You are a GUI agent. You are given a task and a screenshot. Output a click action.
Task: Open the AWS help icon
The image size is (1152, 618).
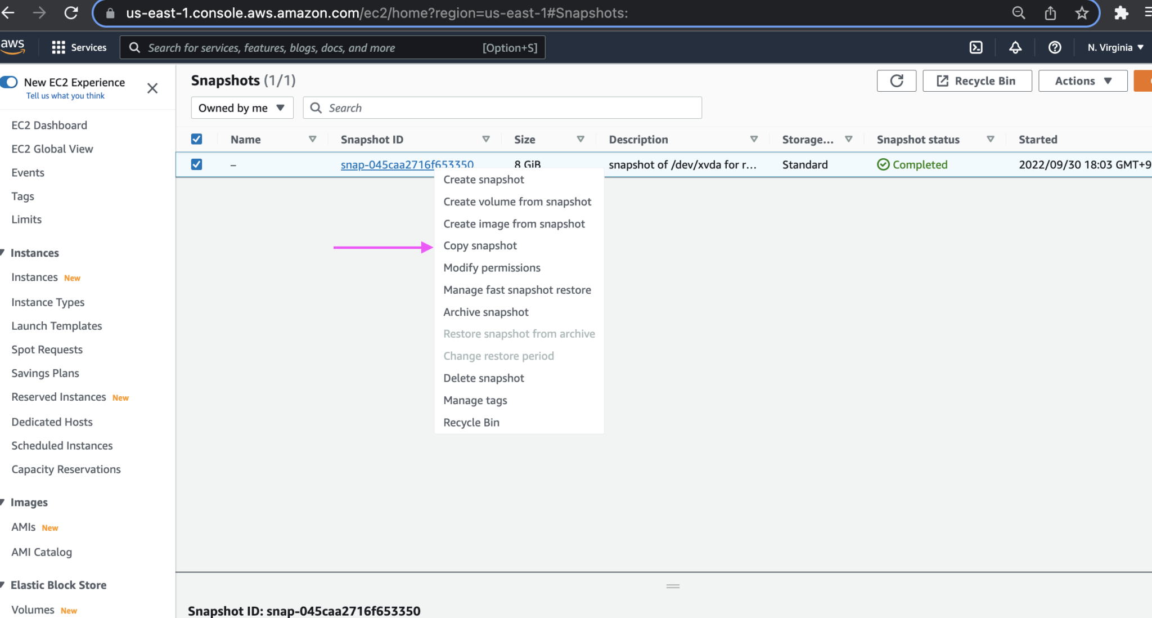[x=1054, y=47]
